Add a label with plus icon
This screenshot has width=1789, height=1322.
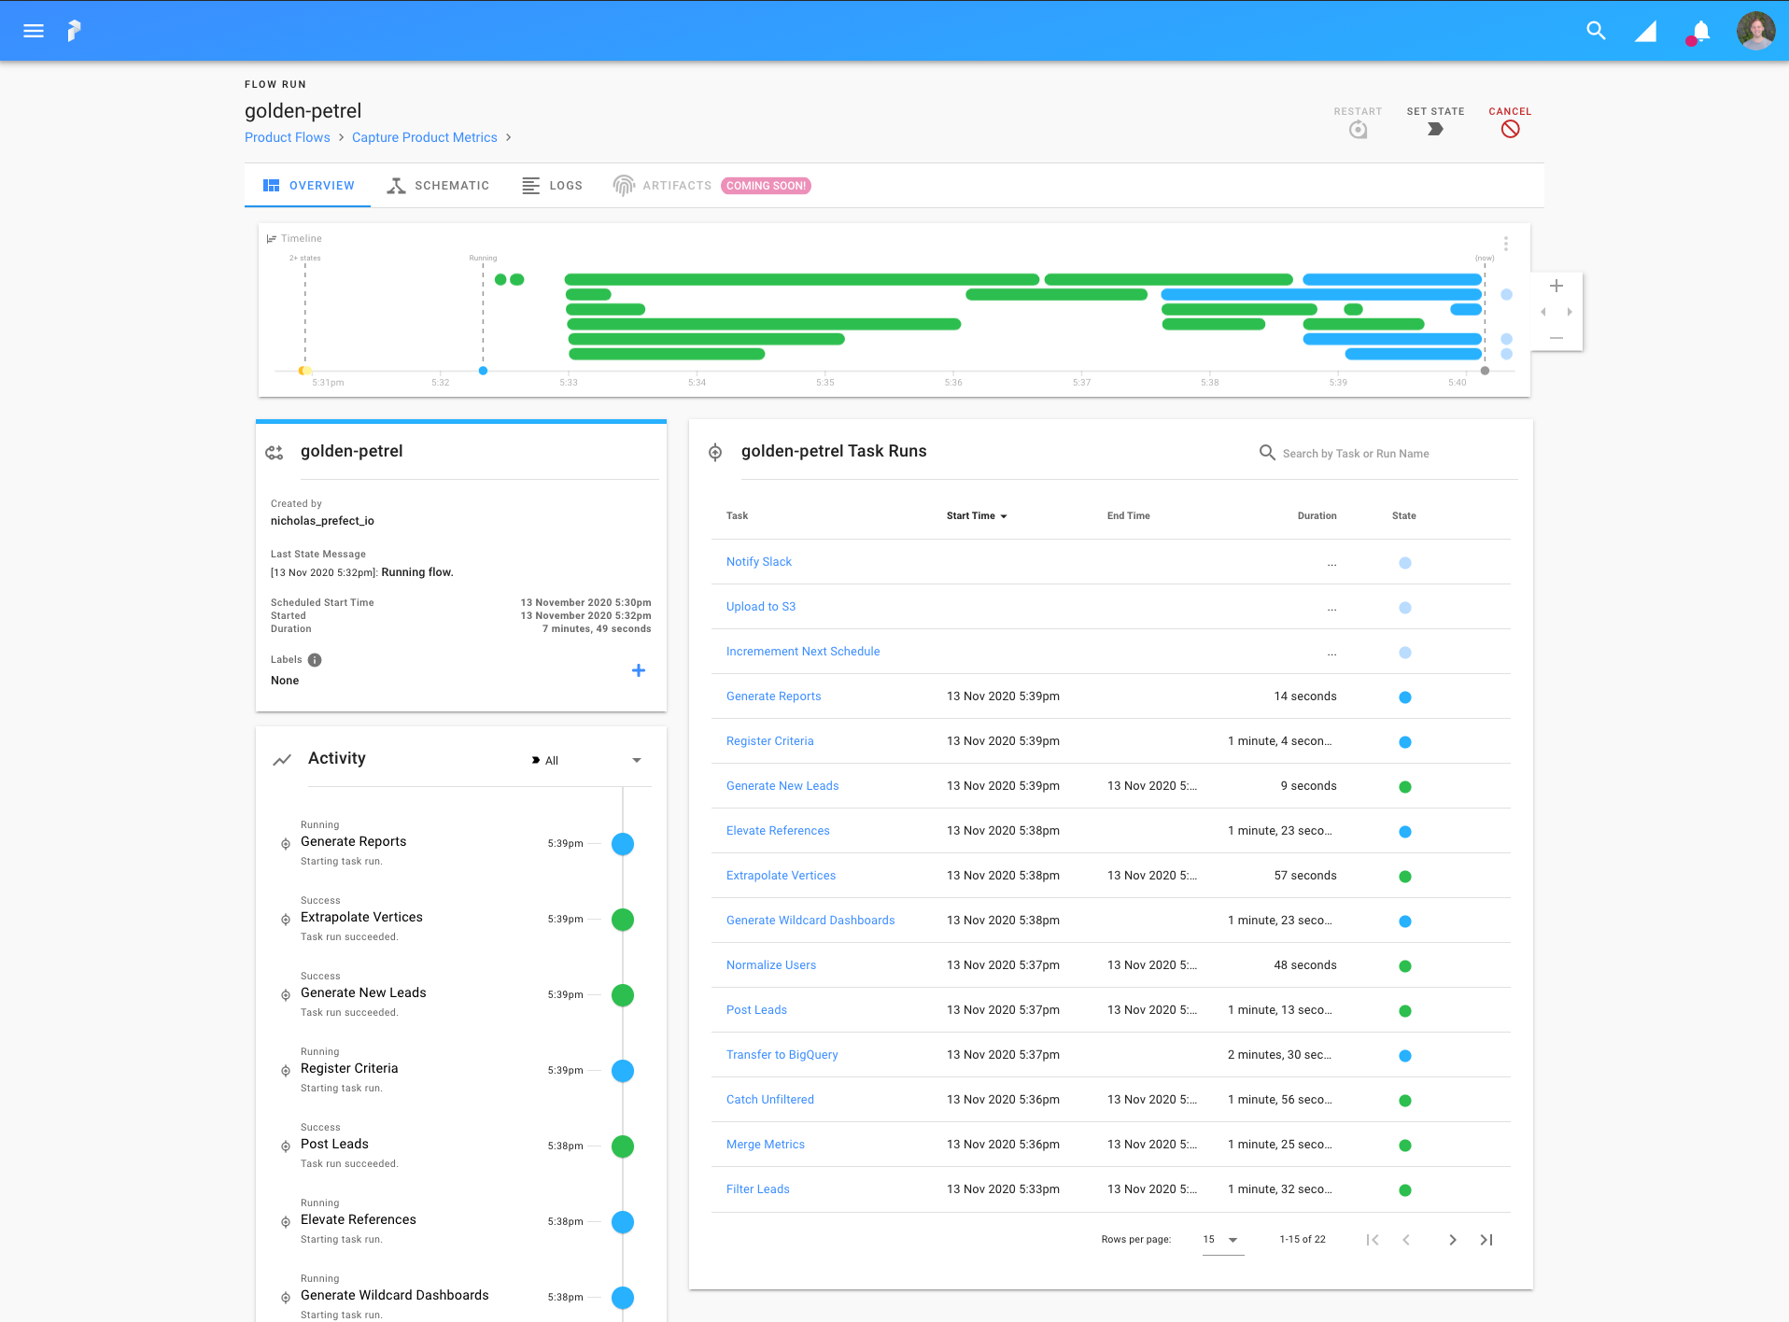(x=639, y=670)
